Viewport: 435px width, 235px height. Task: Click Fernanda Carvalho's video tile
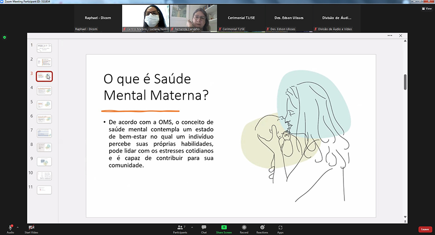193,18
